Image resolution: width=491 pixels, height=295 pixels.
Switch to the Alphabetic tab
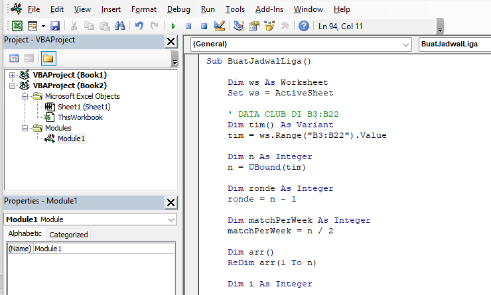[x=25, y=234]
